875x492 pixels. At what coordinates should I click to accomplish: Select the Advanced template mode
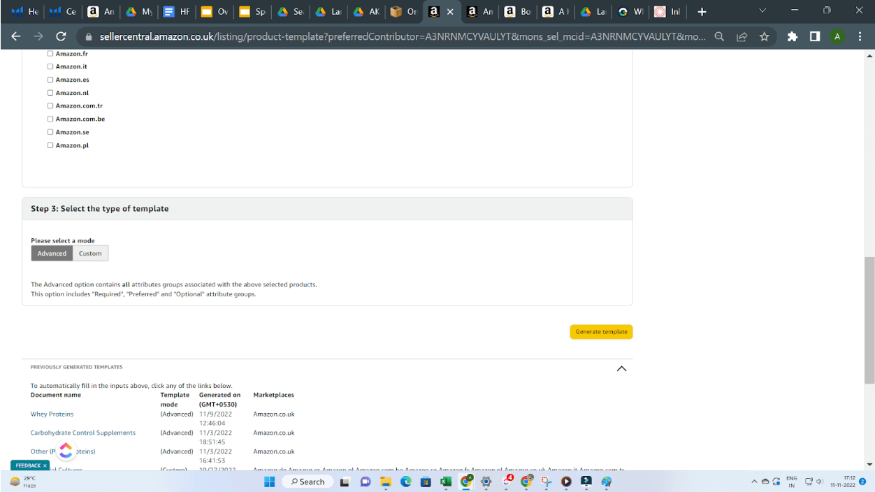pyautogui.click(x=52, y=253)
